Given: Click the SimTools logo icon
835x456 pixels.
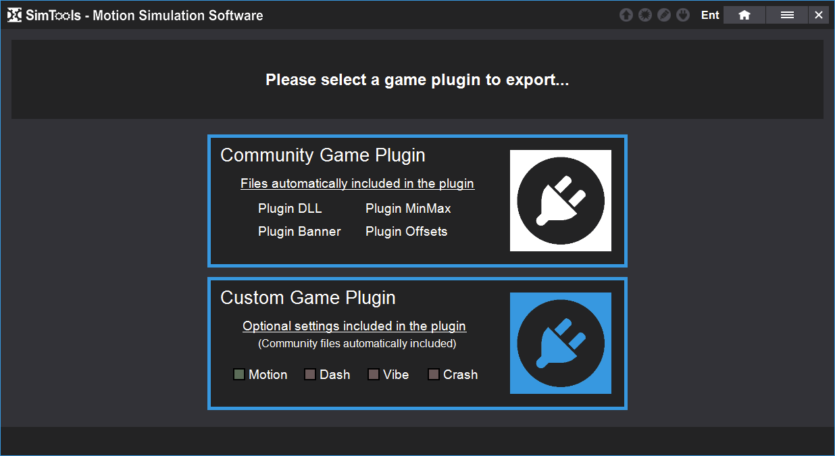Looking at the screenshot, I should (x=14, y=15).
